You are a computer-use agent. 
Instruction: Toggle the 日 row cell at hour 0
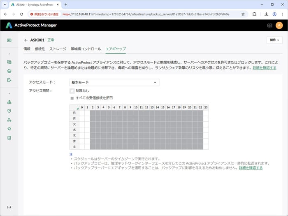pyautogui.click(x=82, y=113)
